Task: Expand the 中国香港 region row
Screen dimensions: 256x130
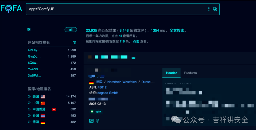Action: pyautogui.click(x=29, y=109)
